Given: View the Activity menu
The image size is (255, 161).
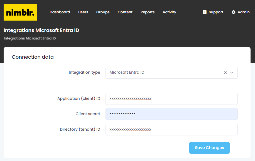Looking at the screenshot, I should coord(170,12).
